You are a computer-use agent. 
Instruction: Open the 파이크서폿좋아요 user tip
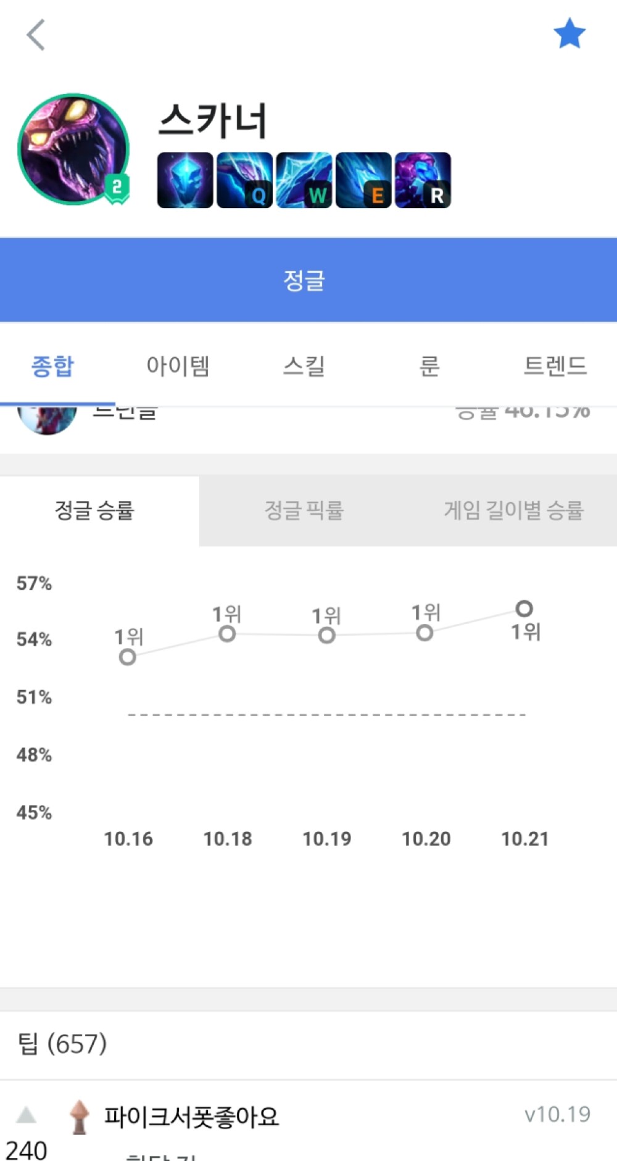192,1117
